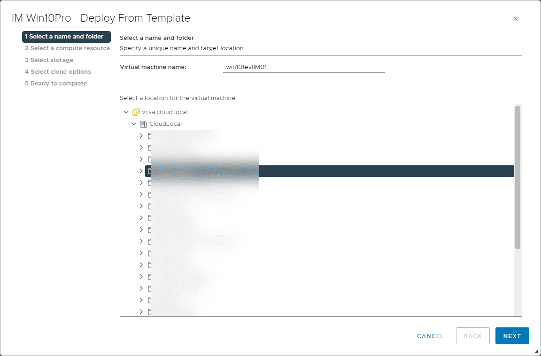541x356 pixels.
Task: Click the NEXT button to proceed
Action: (x=512, y=336)
